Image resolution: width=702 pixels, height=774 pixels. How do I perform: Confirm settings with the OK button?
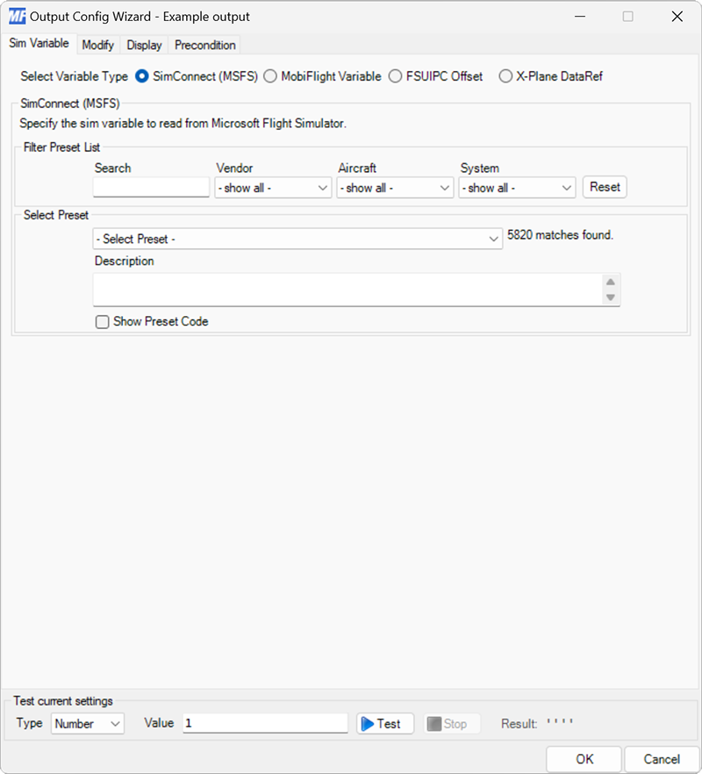[584, 758]
